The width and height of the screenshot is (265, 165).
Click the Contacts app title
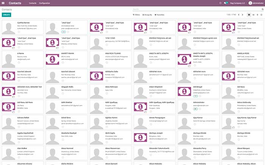pos(15,3)
